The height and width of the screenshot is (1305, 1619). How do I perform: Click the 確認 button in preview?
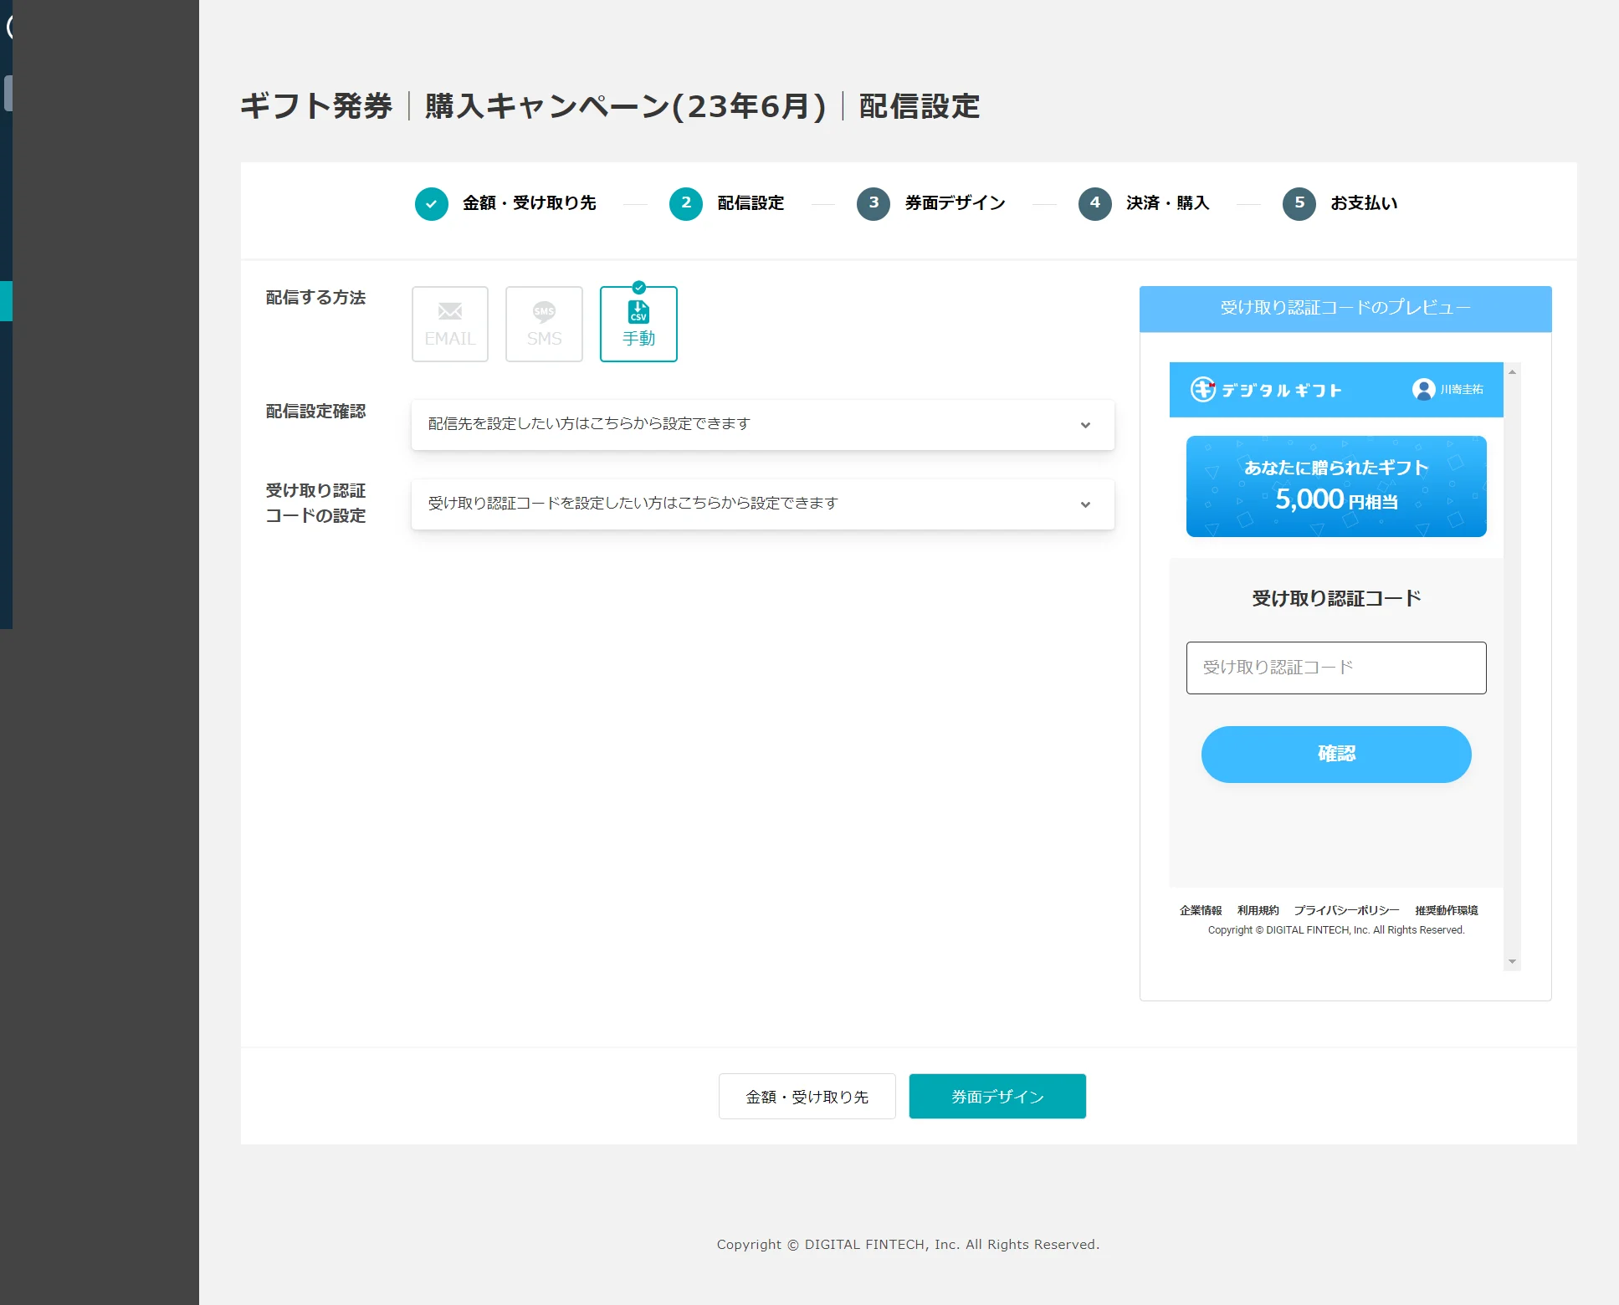pos(1336,755)
